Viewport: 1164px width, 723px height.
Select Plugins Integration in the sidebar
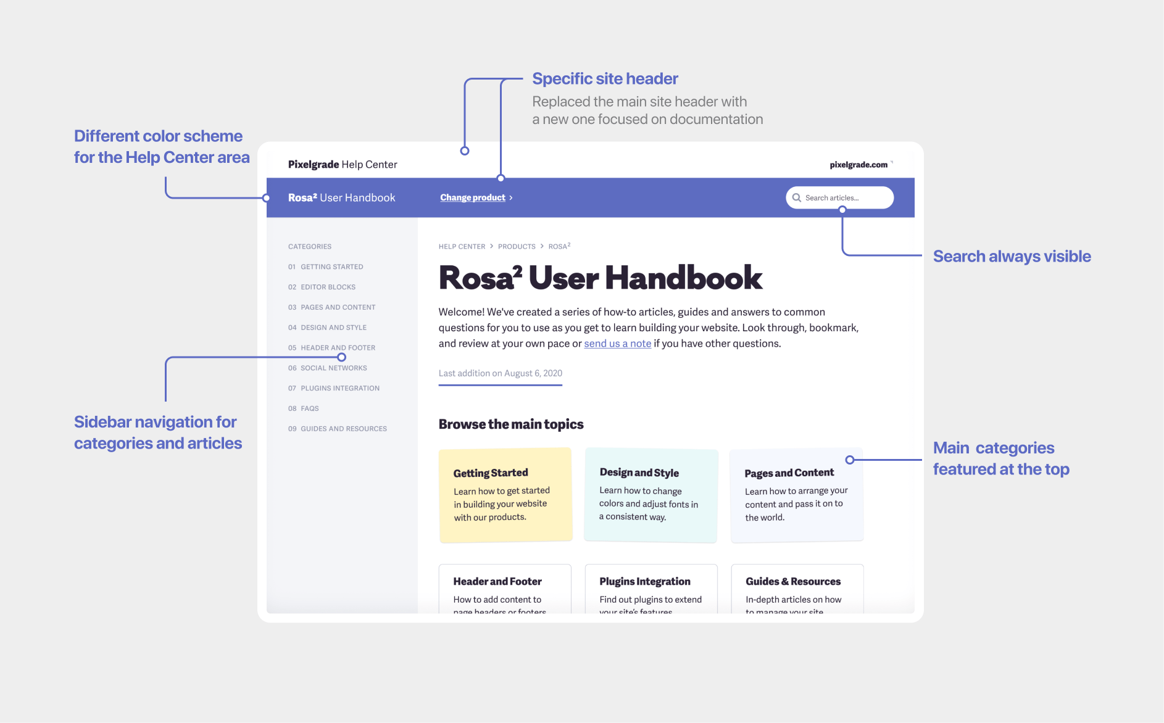click(334, 389)
